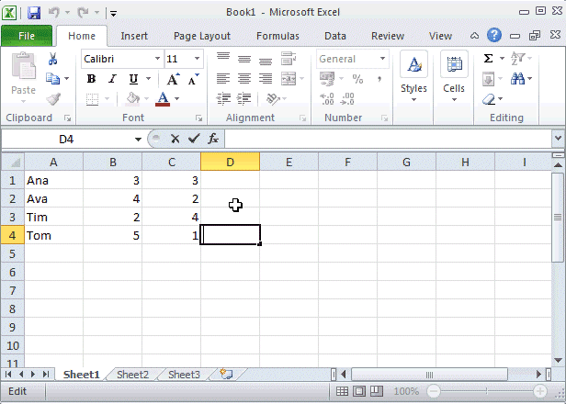Screen dimensions: 566x404
Task: Open Insert Function fx dialog
Action: (x=213, y=139)
